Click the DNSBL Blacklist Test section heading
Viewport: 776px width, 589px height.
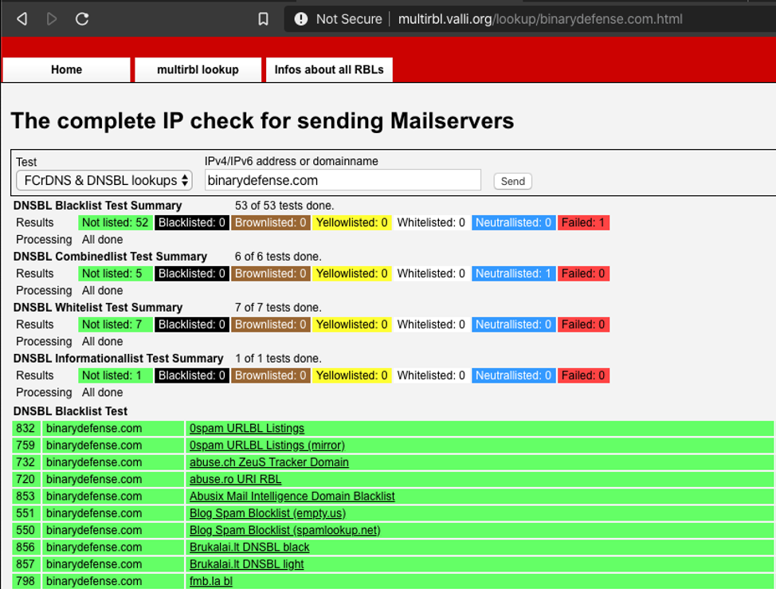tap(70, 411)
